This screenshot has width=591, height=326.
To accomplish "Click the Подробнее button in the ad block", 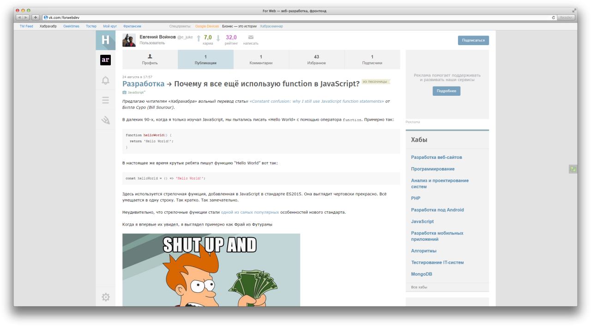I will tap(446, 91).
